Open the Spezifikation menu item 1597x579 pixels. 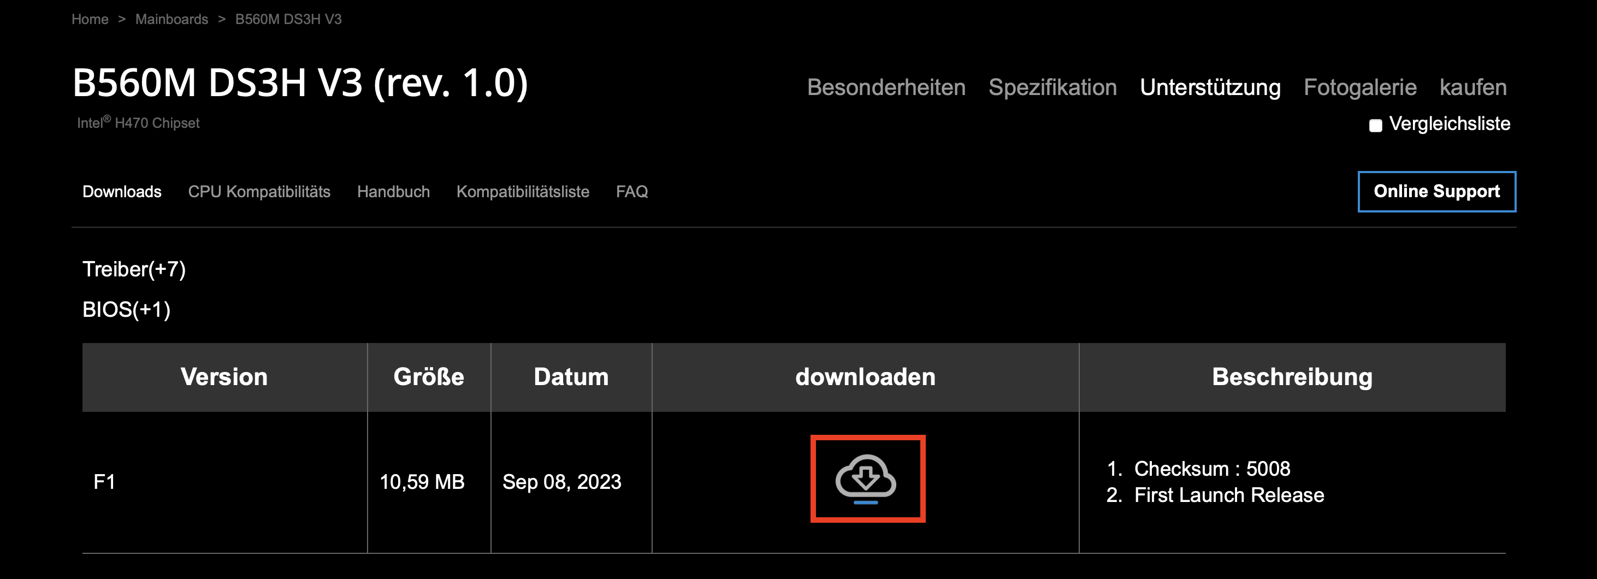click(x=1052, y=87)
